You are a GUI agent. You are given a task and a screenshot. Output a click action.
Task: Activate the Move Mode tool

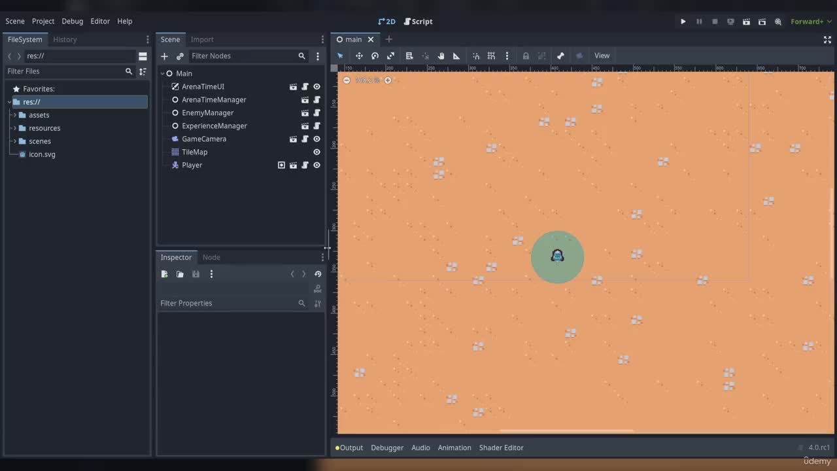pos(359,56)
